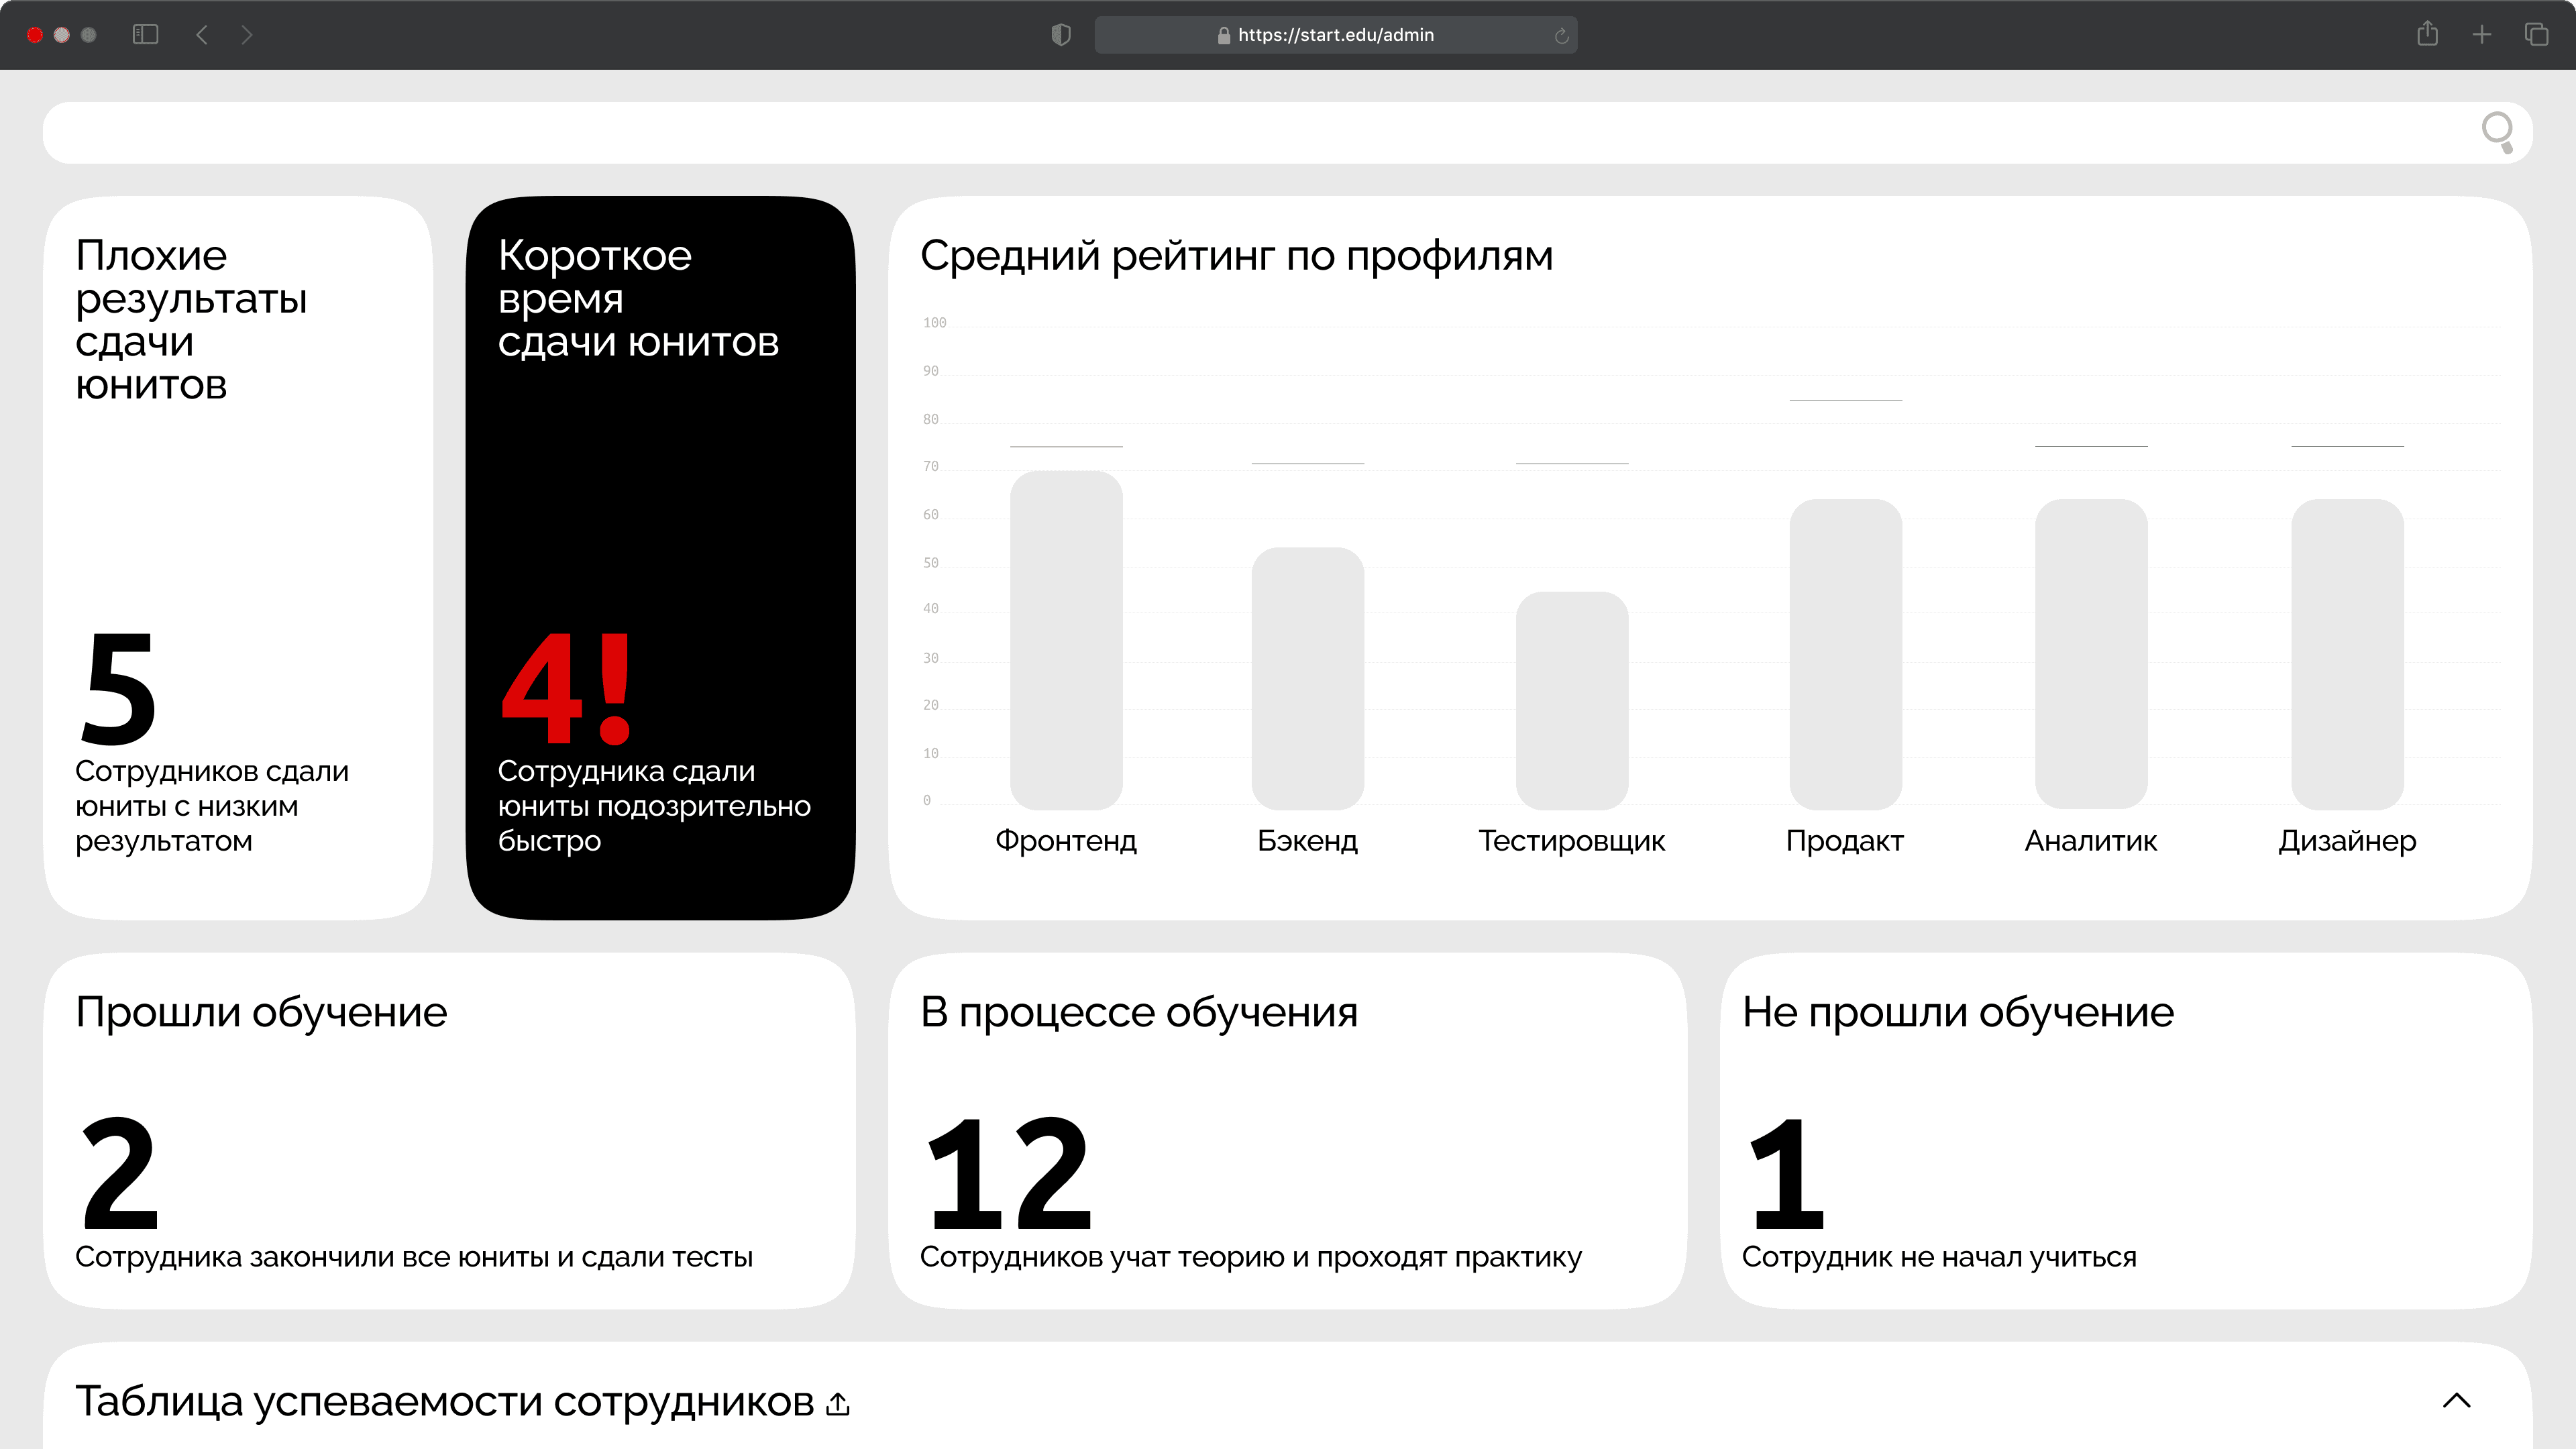Click the 'Таблица успеваемости сотрудников' heading
The height and width of the screenshot is (1449, 2576).
tap(445, 1402)
